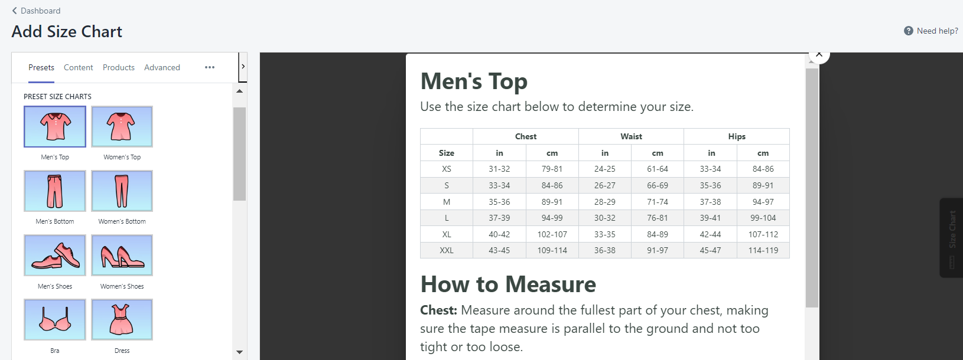Collapse the left panel with chevron arrow
The image size is (963, 360).
click(x=243, y=67)
